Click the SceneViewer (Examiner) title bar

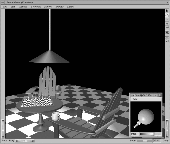(x=85, y=2)
